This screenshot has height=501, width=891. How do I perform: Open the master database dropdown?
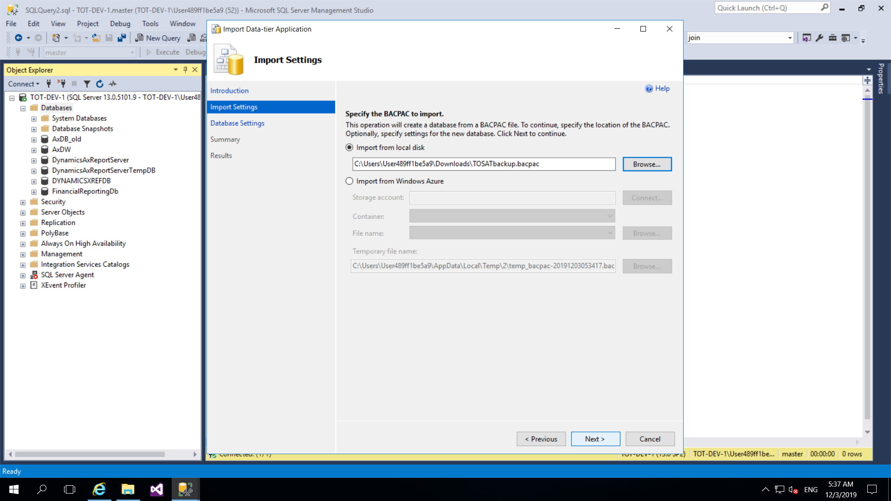(x=132, y=52)
